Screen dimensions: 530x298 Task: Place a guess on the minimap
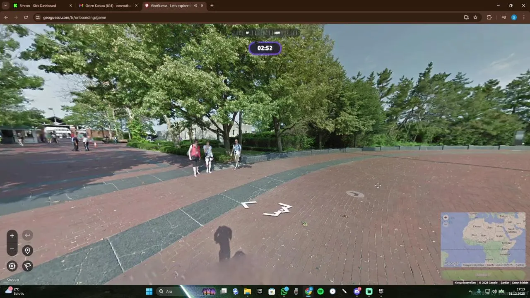coord(483,240)
